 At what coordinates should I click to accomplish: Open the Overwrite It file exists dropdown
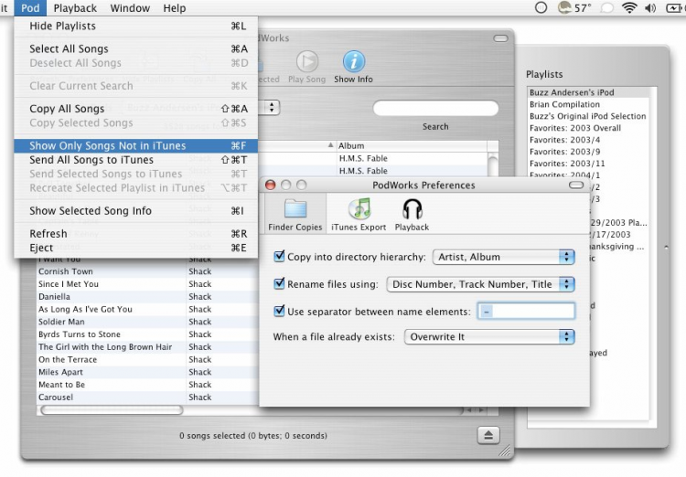click(489, 336)
